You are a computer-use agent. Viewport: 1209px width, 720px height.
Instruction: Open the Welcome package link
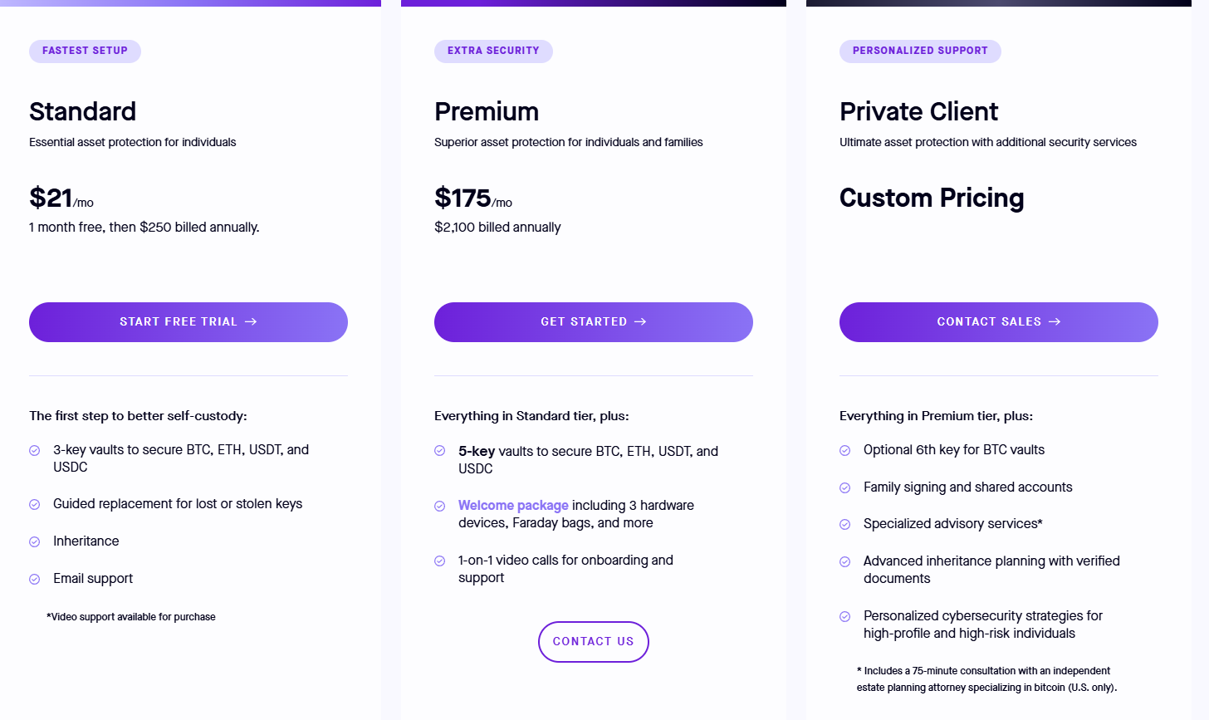[513, 505]
